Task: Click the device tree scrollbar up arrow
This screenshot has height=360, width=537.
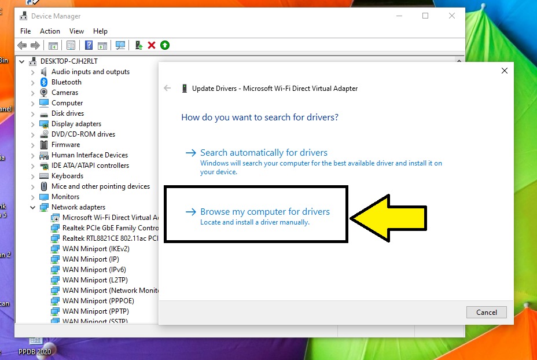Action: click(459, 60)
